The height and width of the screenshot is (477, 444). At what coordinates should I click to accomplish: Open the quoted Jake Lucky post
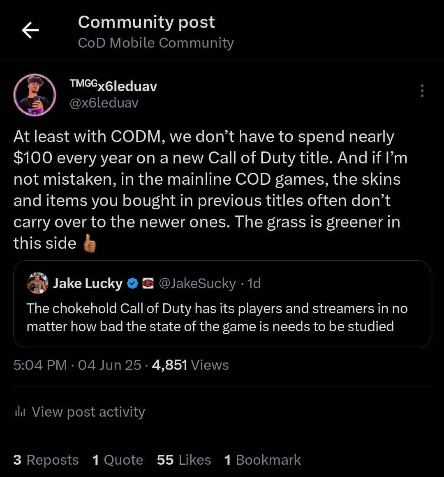[x=222, y=304]
